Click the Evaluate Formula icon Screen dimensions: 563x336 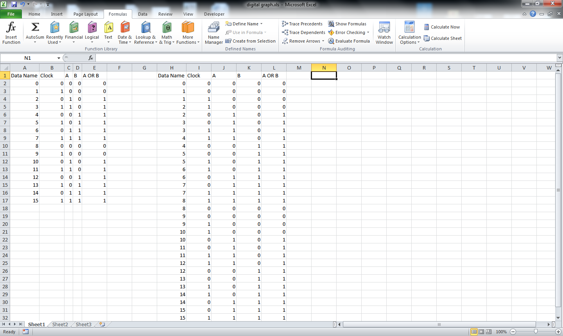coord(349,41)
